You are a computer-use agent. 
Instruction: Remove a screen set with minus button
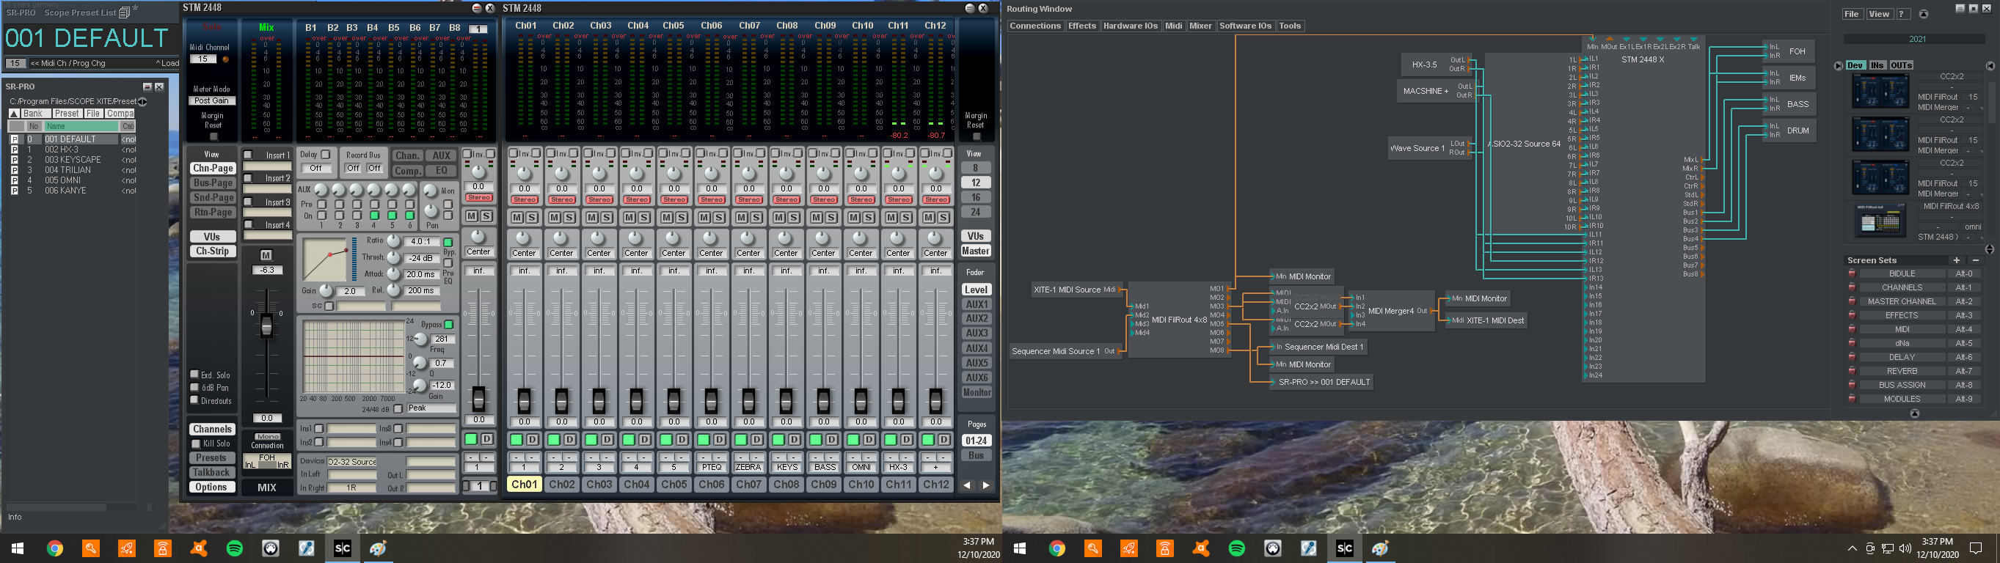coord(1975,260)
